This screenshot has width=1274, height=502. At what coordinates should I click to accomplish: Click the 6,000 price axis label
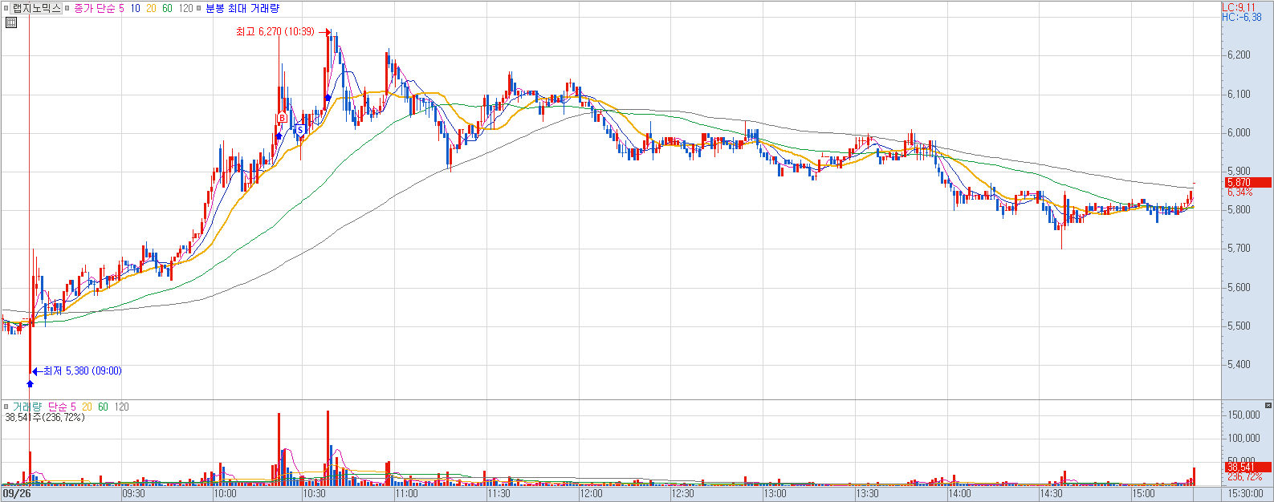(x=1239, y=133)
